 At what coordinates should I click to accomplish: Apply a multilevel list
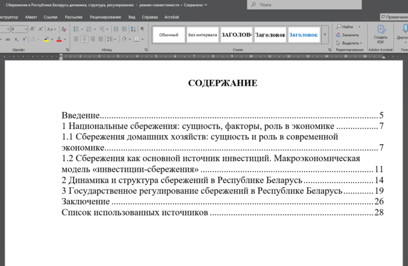[102, 29]
